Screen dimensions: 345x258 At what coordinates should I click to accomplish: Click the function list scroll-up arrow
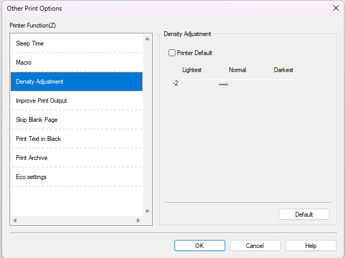(147, 39)
